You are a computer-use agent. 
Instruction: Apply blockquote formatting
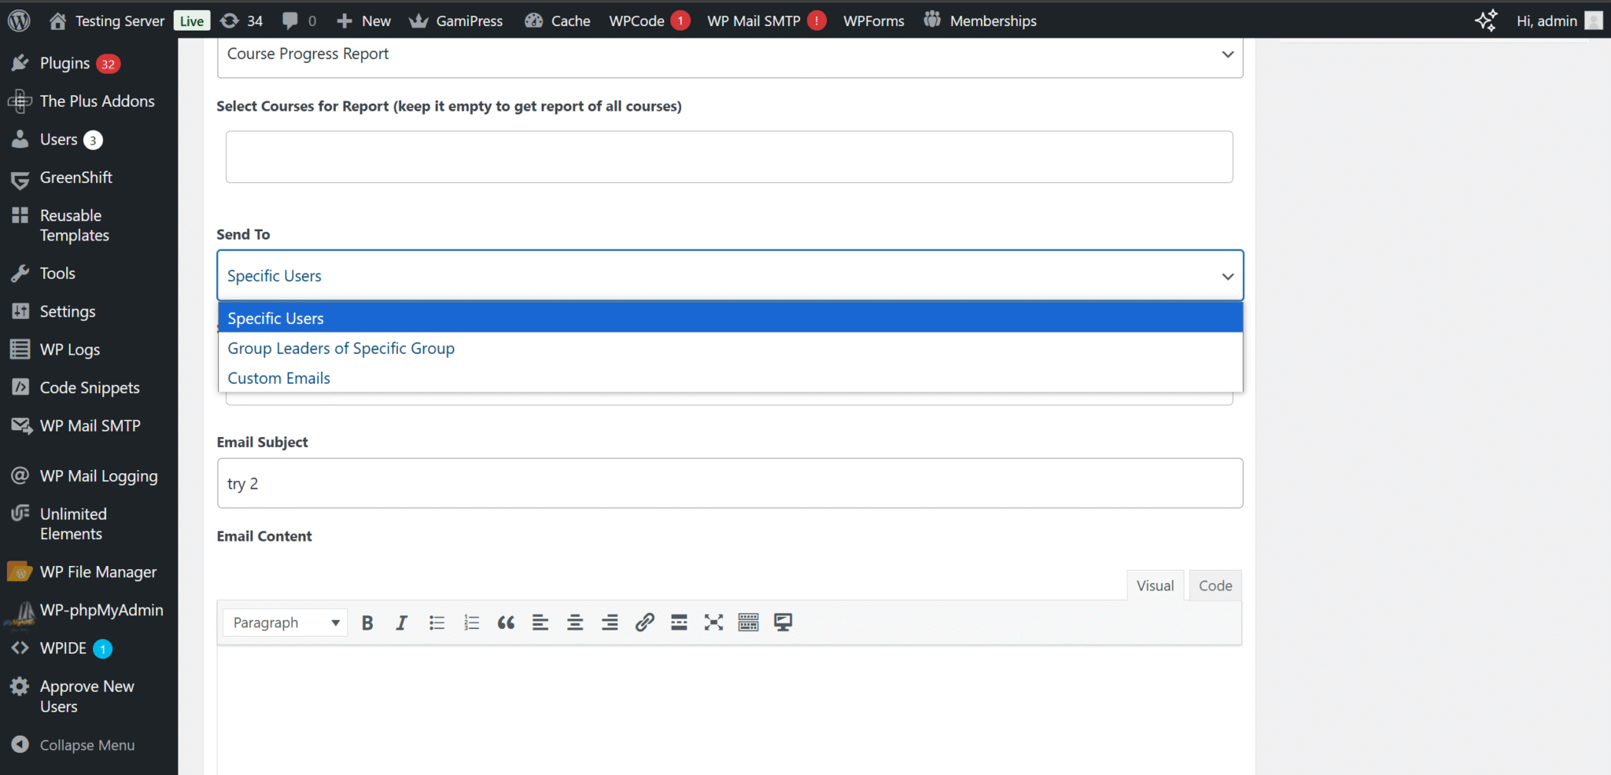point(506,623)
